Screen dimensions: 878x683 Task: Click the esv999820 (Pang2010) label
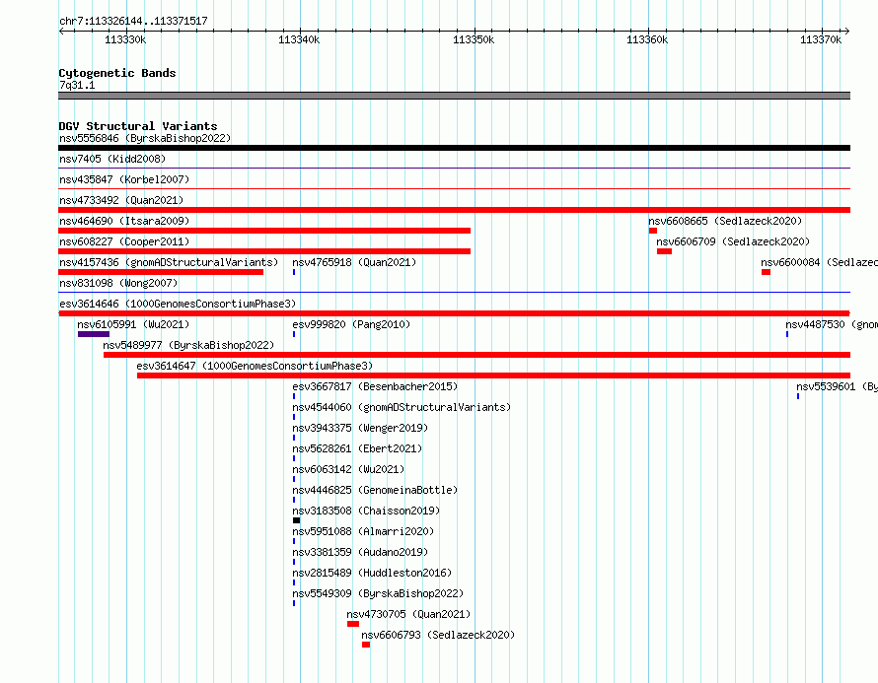pos(351,324)
